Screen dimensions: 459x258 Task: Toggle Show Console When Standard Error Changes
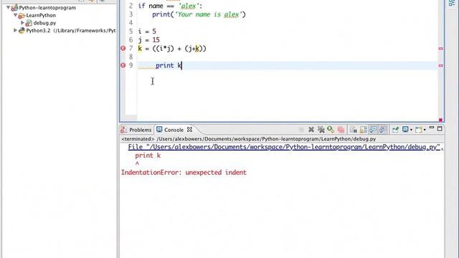tap(382, 129)
